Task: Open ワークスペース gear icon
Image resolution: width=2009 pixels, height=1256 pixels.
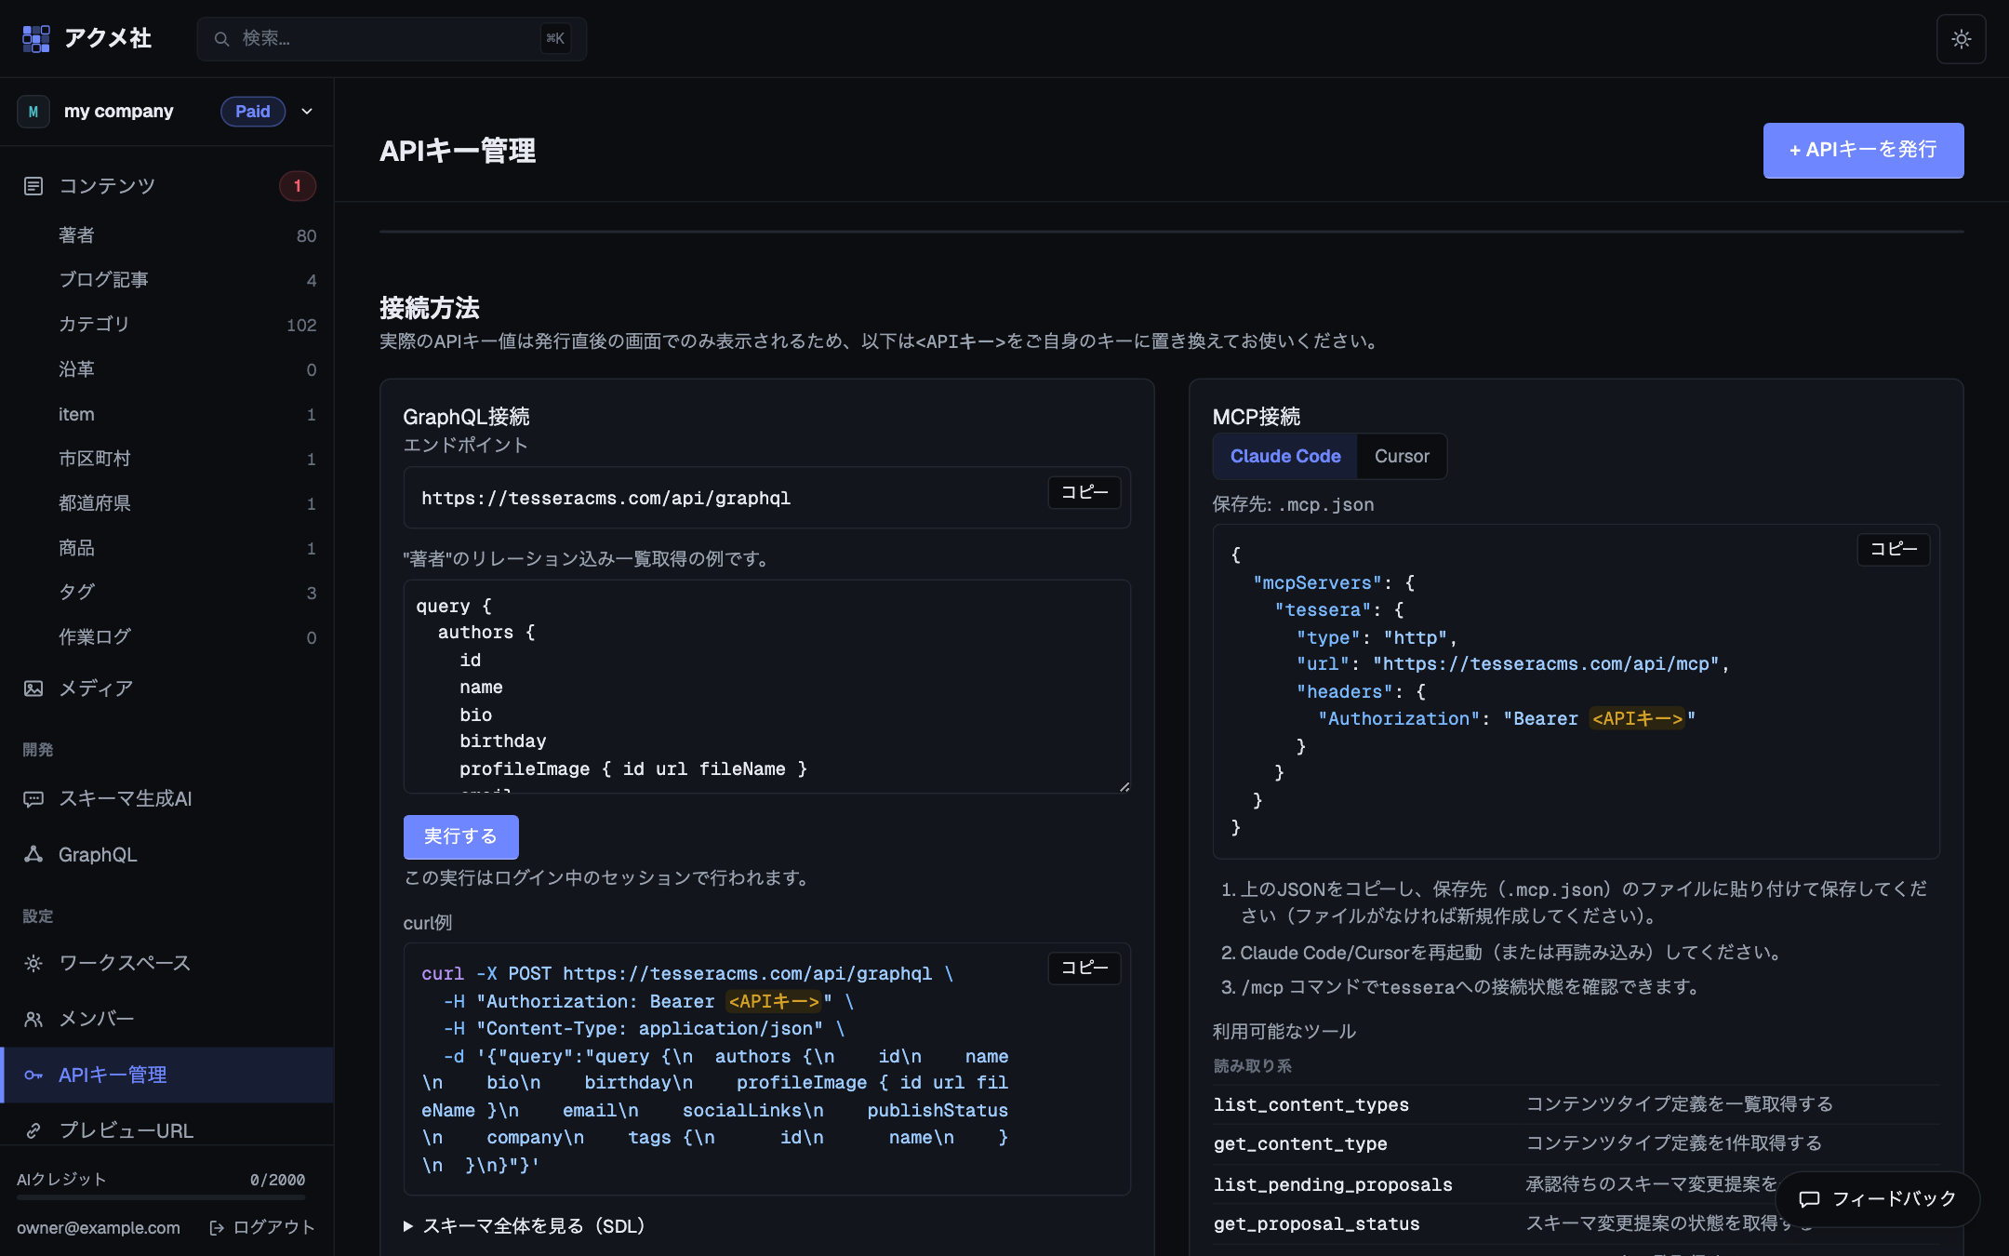Action: 33,964
